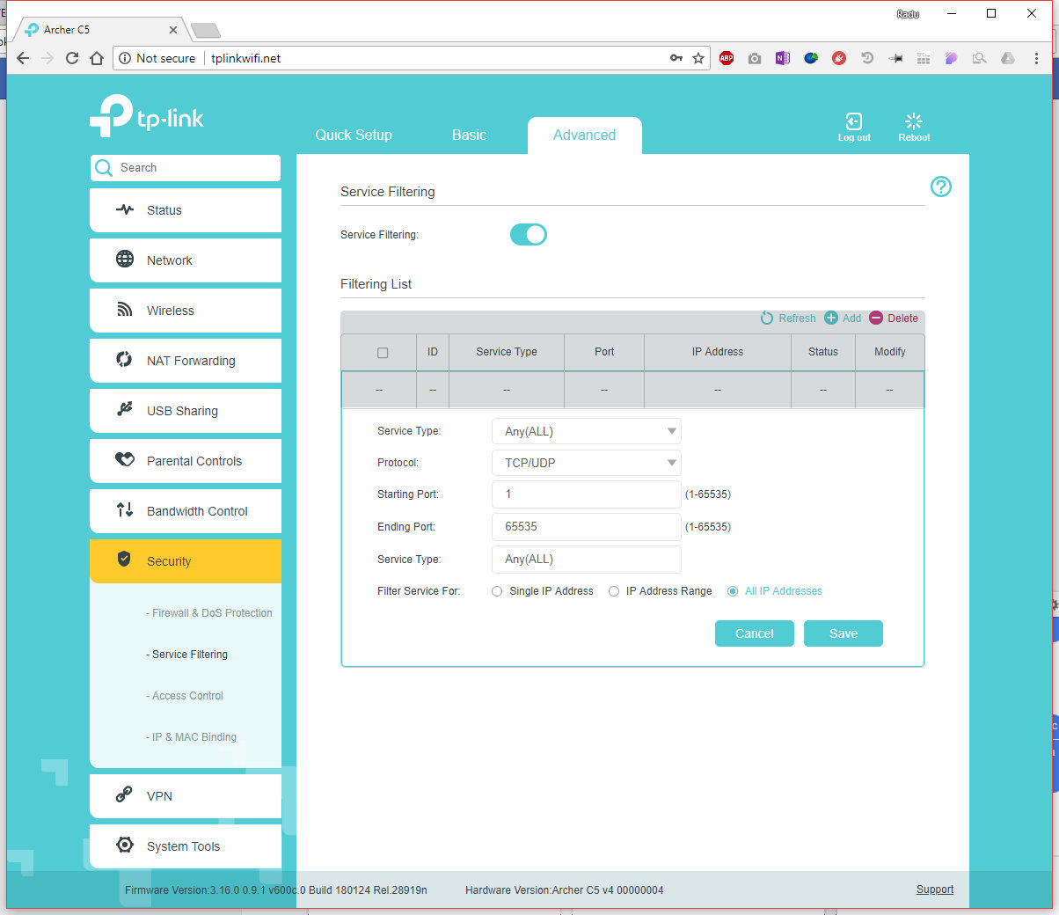Click the saved password key icon
Image resolution: width=1059 pixels, height=915 pixels.
676,58
